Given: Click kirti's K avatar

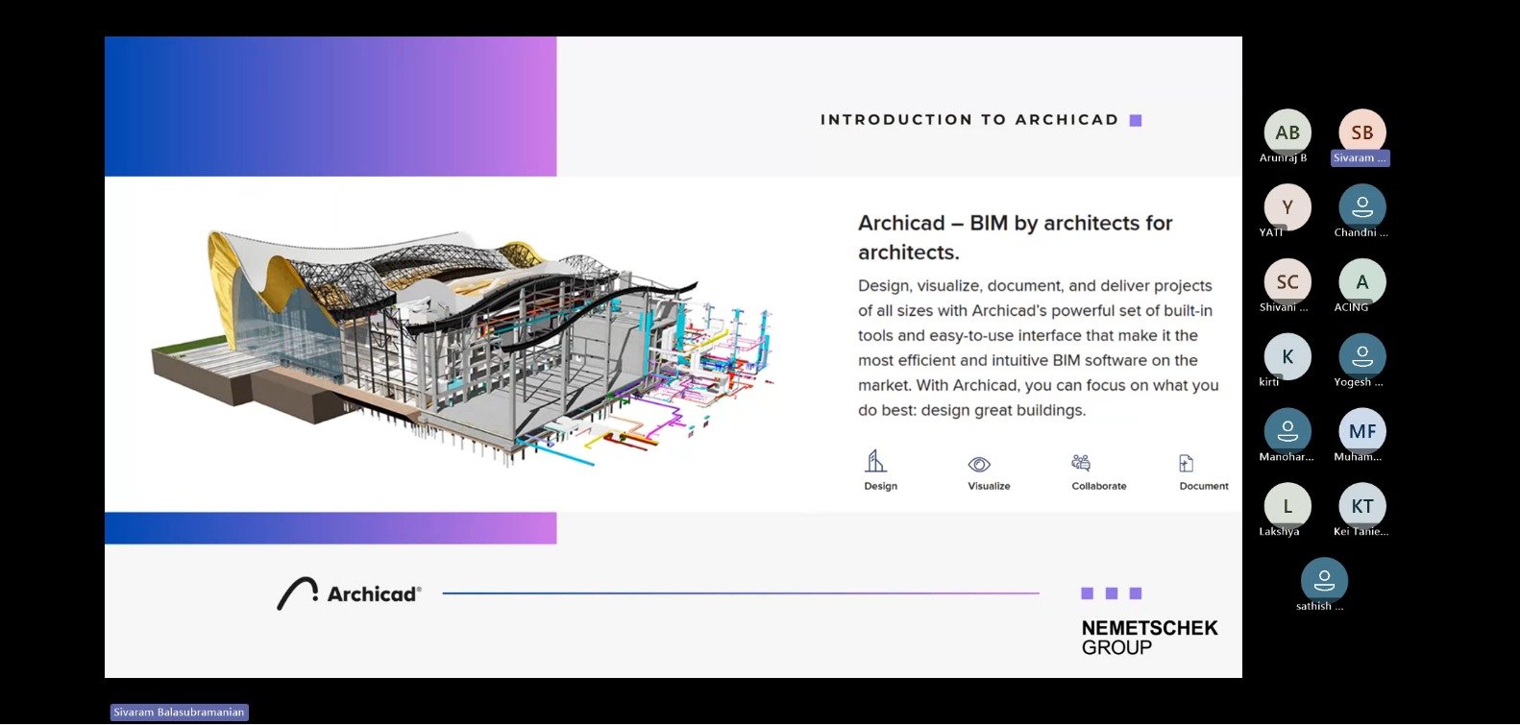Looking at the screenshot, I should 1287,356.
